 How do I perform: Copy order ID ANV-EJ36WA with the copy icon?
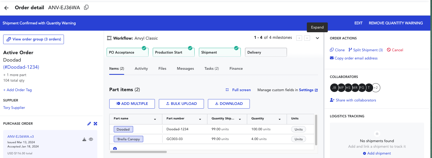click(x=86, y=7)
